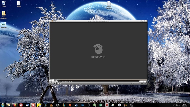
Task: Click the preferences gear icon in title bar
Action: coord(56,21)
